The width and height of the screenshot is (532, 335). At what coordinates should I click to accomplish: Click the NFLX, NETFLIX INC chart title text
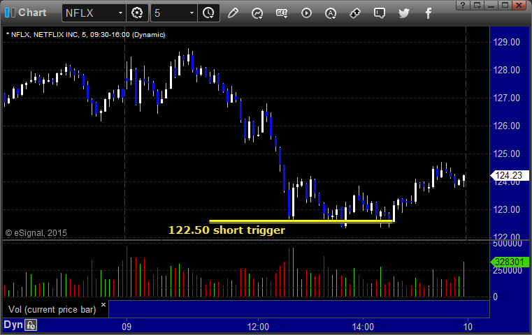[85, 35]
